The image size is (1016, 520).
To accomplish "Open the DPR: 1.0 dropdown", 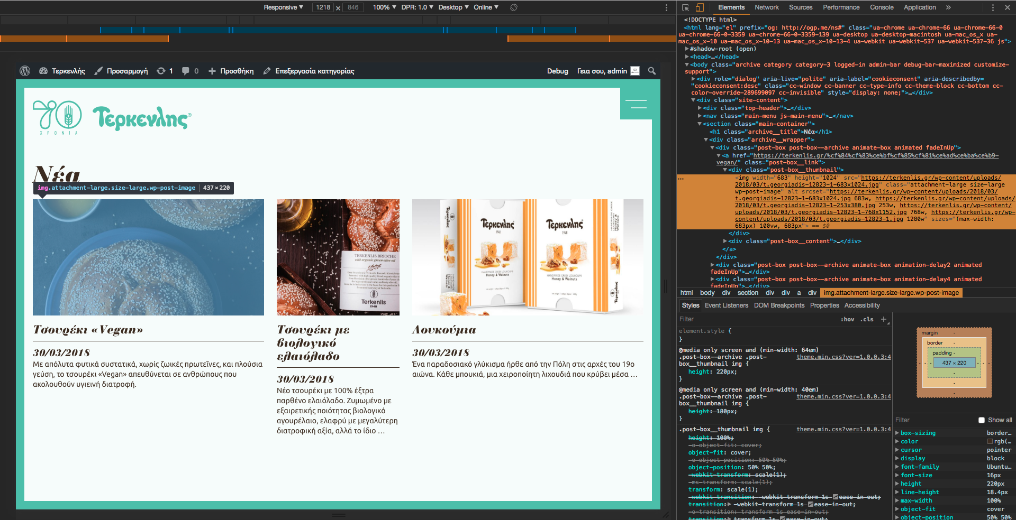I will click(x=417, y=7).
